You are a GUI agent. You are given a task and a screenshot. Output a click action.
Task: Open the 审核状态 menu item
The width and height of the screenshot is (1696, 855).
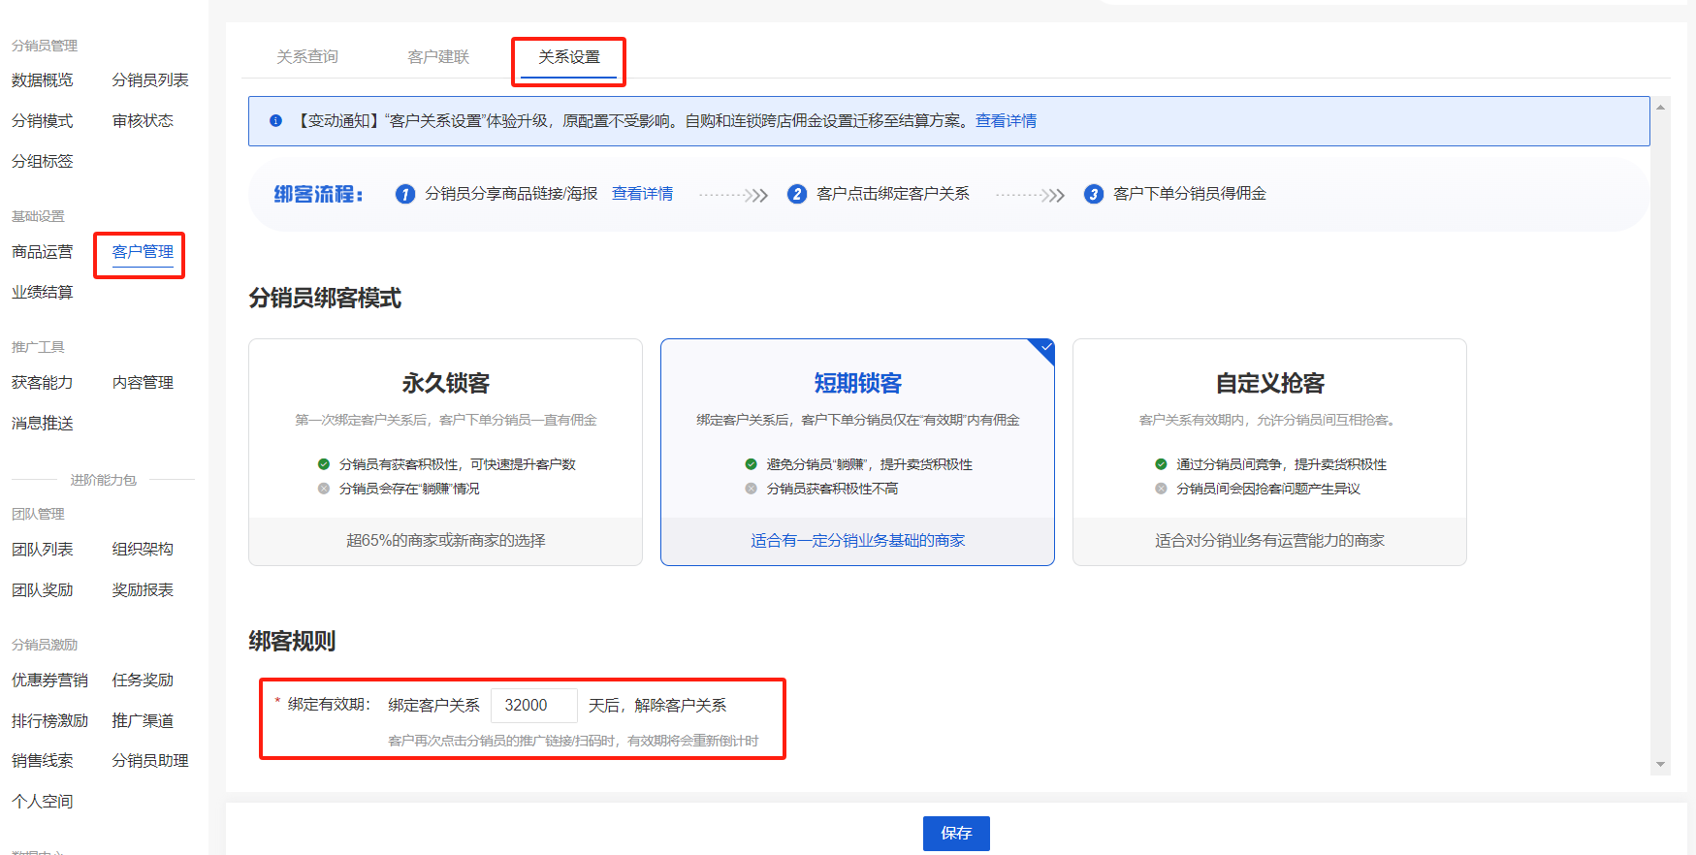pos(143,121)
